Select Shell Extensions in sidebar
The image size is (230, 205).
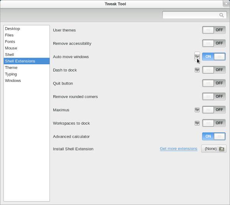(26, 61)
